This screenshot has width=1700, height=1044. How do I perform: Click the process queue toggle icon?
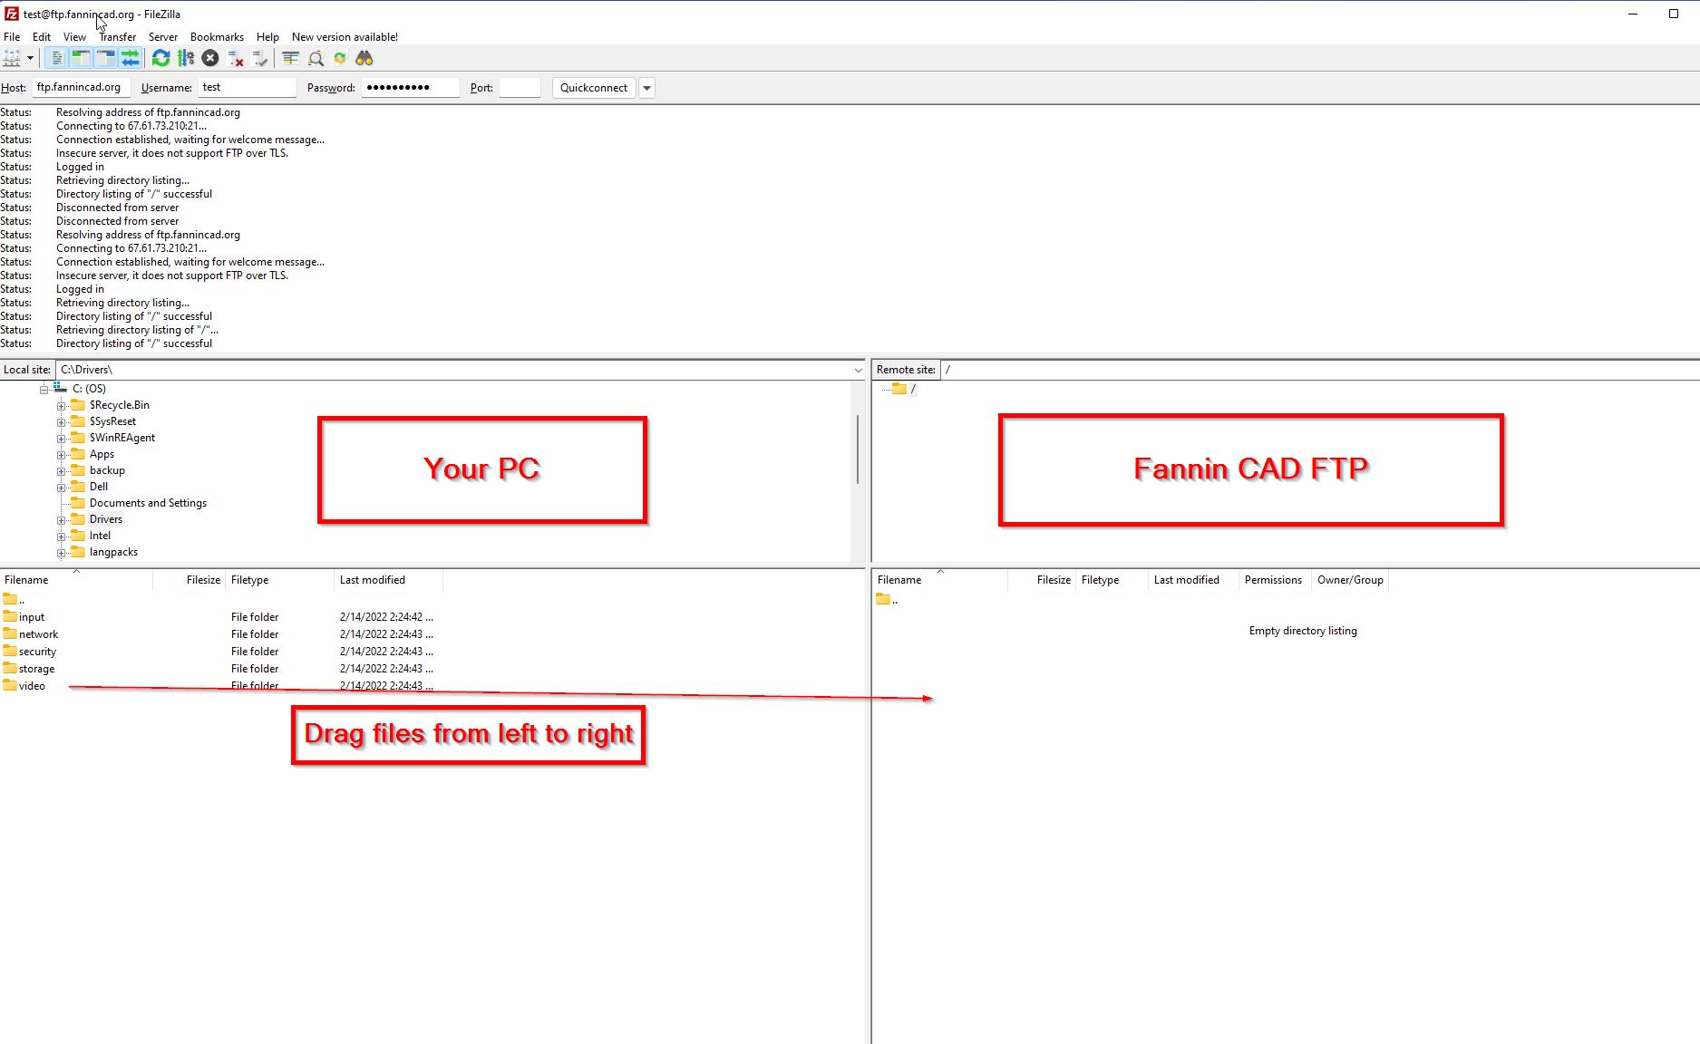(186, 58)
